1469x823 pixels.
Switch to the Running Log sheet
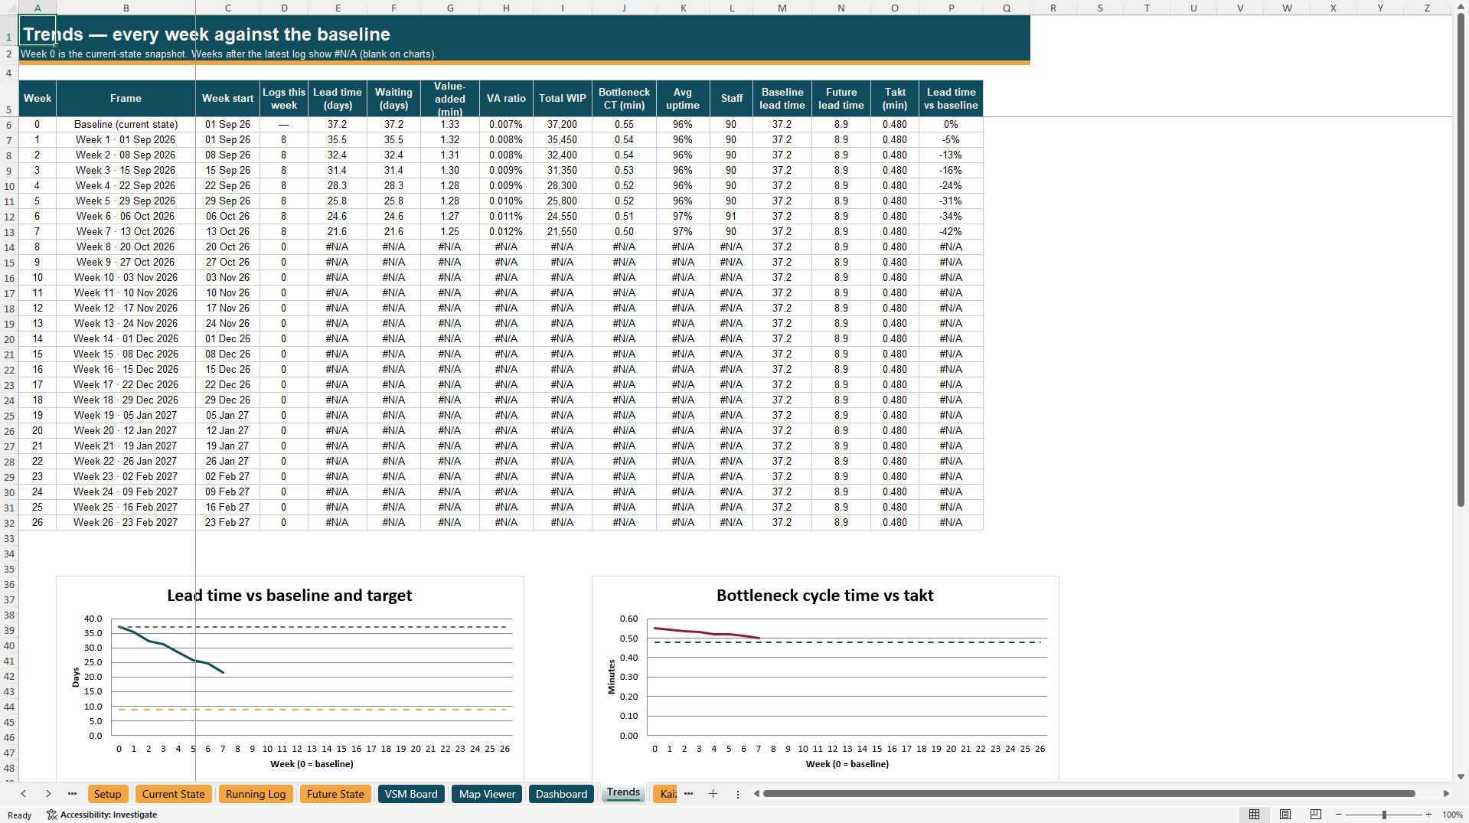[x=256, y=794]
